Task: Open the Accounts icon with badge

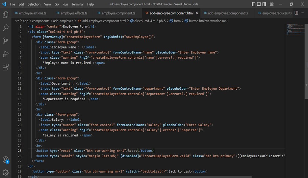Action: coord(6,160)
